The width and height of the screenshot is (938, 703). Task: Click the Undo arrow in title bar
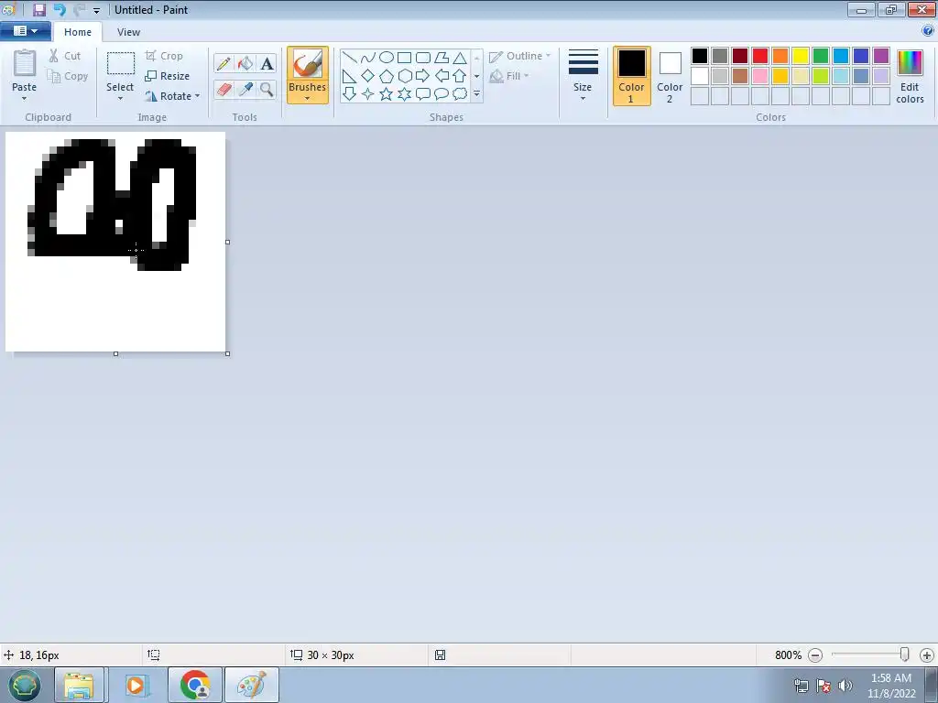(60, 9)
